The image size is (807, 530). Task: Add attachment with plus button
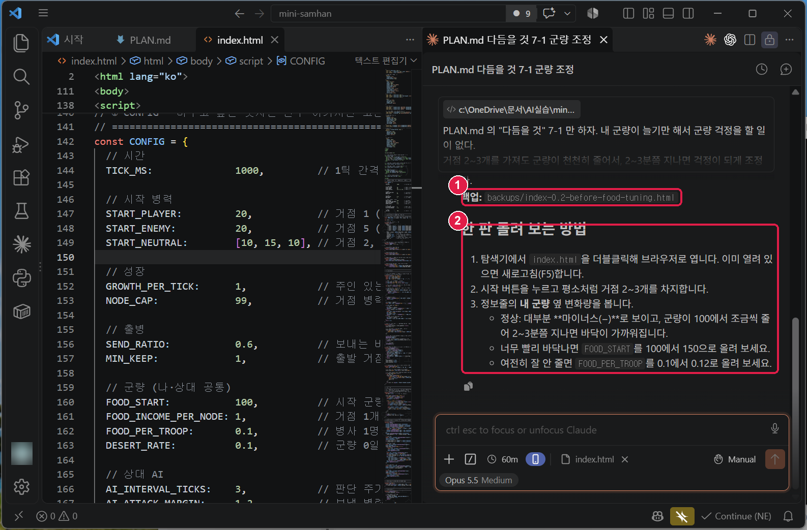coord(449,459)
